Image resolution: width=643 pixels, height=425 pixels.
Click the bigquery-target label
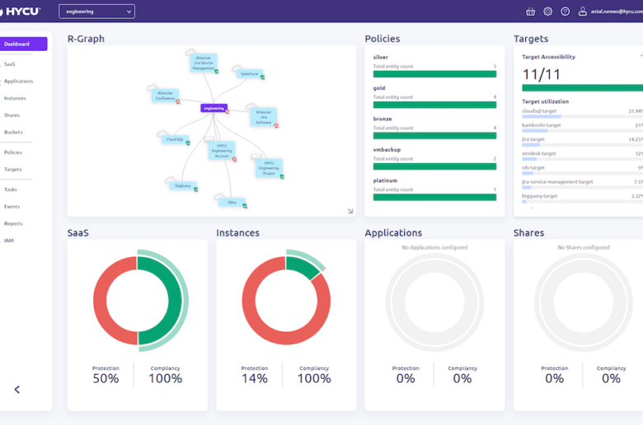tap(540, 196)
